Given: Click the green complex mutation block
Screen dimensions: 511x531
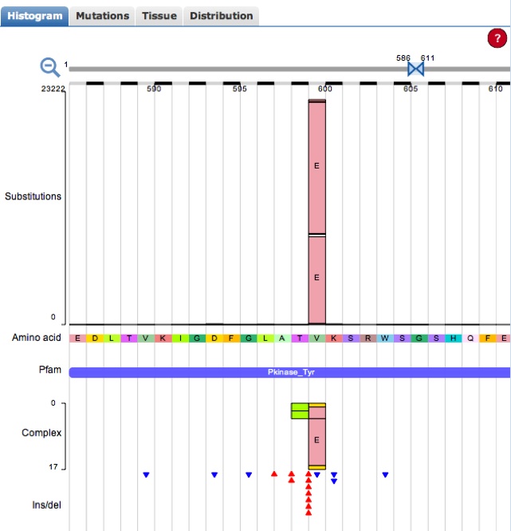Looking at the screenshot, I should pyautogui.click(x=300, y=411).
